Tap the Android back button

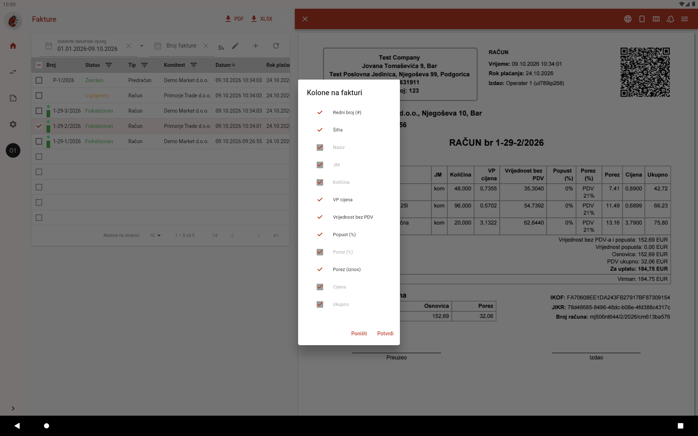pyautogui.click(x=17, y=425)
